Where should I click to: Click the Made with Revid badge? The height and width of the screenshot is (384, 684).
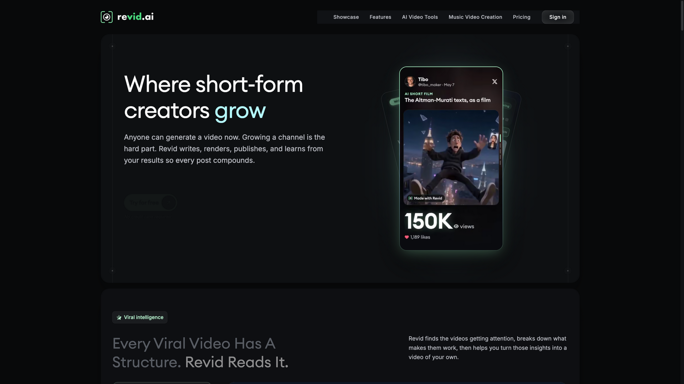(x=426, y=198)
